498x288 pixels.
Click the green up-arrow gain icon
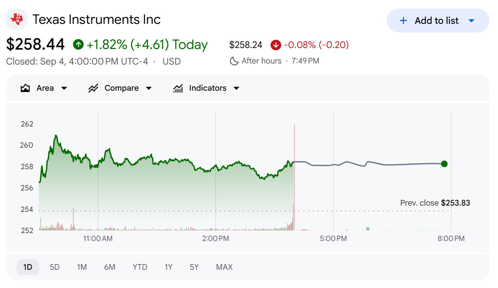click(x=78, y=44)
